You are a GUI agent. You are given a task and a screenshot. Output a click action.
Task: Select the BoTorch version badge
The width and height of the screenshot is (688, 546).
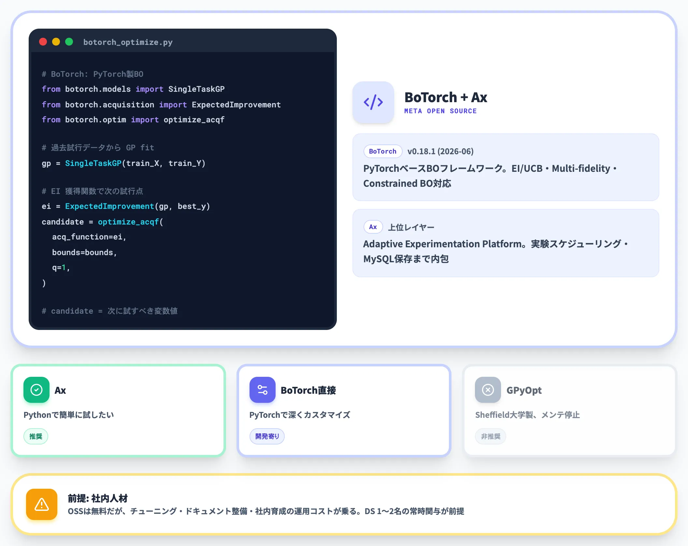click(383, 151)
